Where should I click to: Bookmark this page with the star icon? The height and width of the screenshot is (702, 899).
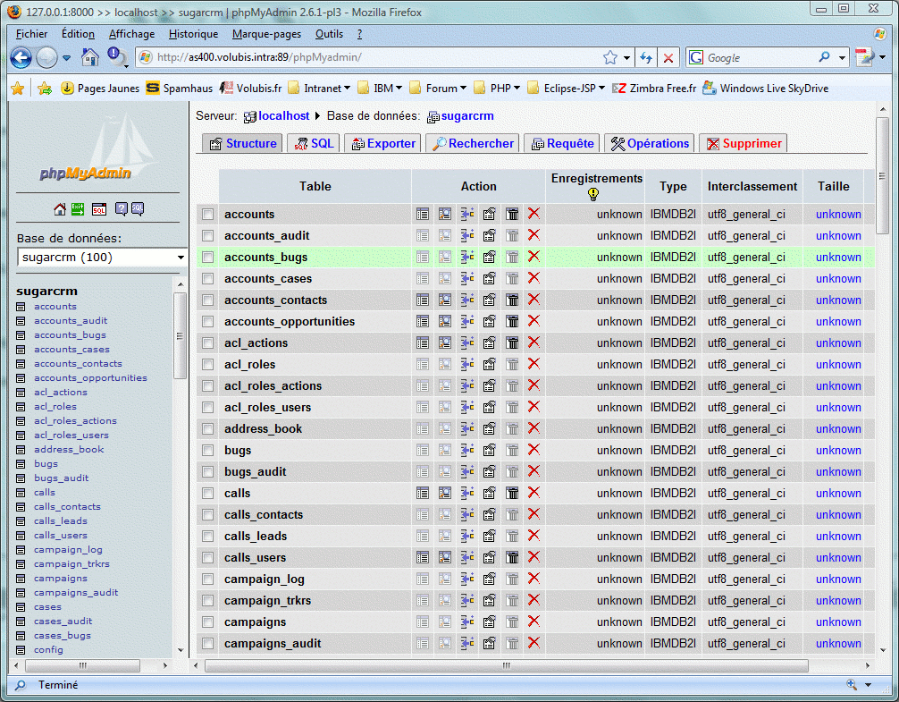point(610,57)
